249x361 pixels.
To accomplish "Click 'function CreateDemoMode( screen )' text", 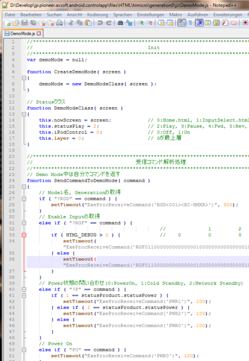I will coord(76,72).
